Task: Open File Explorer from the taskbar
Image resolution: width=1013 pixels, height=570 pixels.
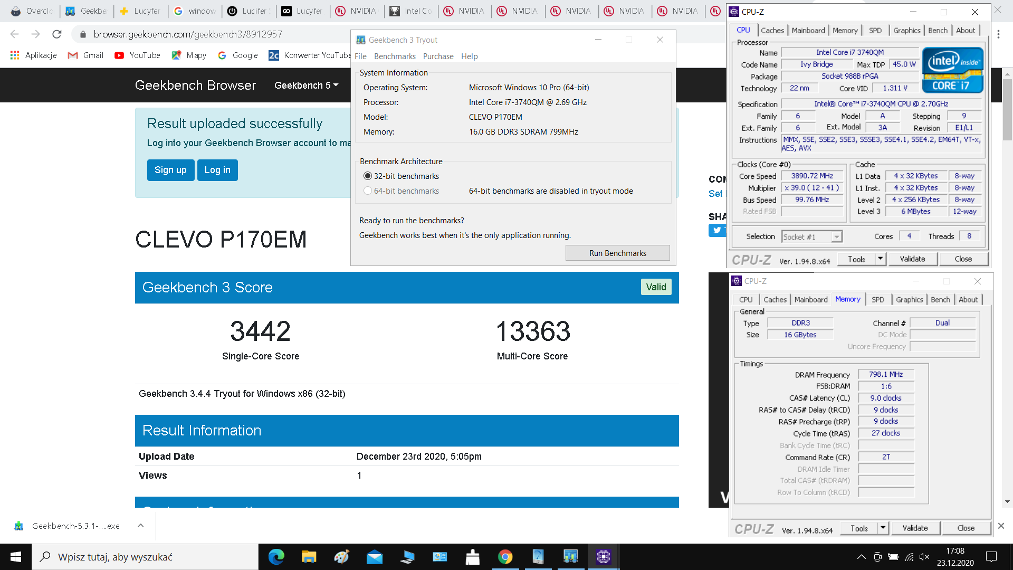Action: [x=309, y=557]
